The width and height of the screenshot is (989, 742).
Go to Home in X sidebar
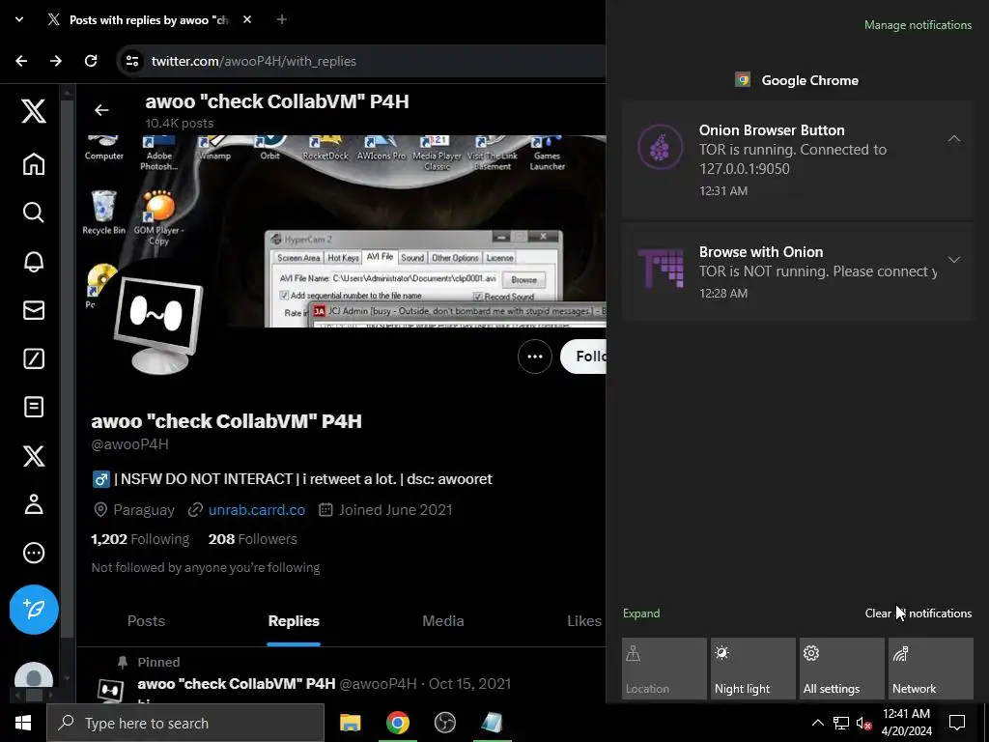34,164
